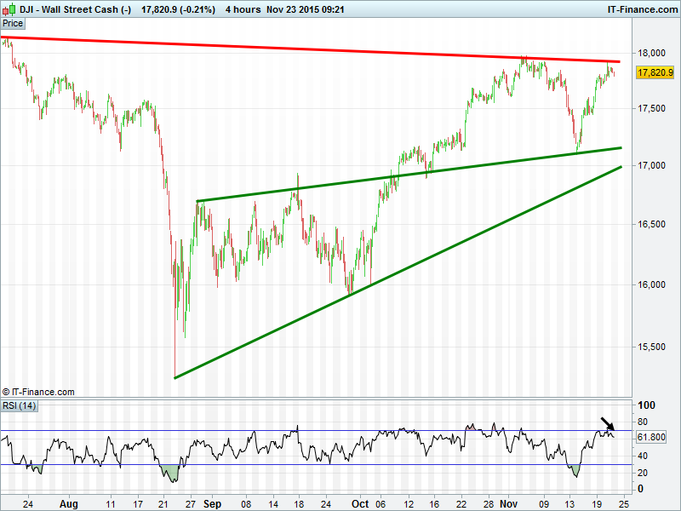Click the 17,820.9 (-0.21%) quote in header
Screen dimensions: 681x511
(178, 9)
